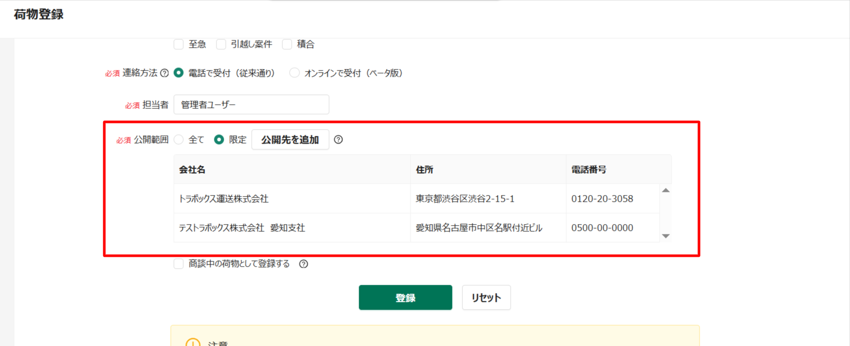Click phone number 0500-00-0000

coord(602,228)
